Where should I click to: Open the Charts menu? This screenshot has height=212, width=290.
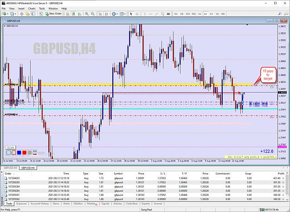pyautogui.click(x=32, y=8)
